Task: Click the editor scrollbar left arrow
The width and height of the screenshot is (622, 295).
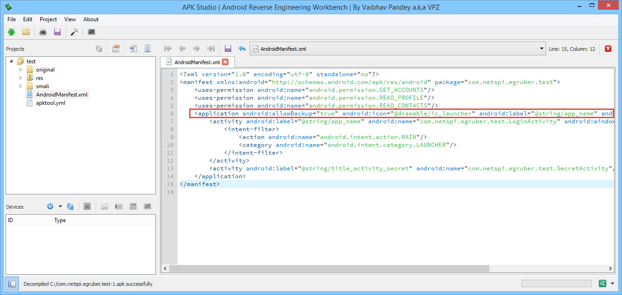Action: 165,268
